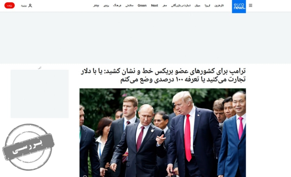Open the Green menu item
Screen dimensions: 291x177
[x=142, y=5]
